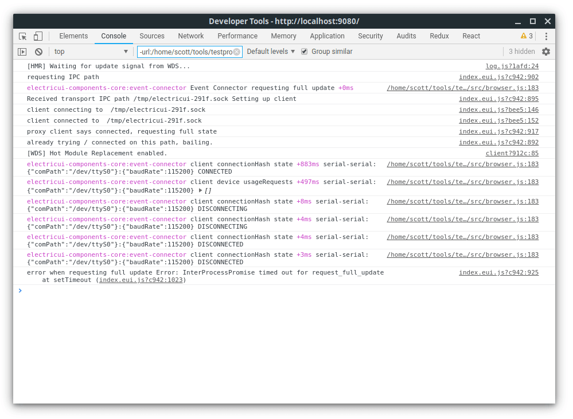Screen dimensions: 573x419
Task: Open the client?912c:85 source link
Action: point(512,154)
